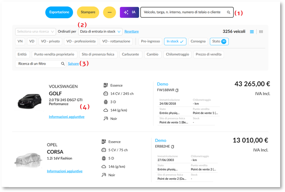Open the Carburante filter
Screen dimensions: 285x192
pos(130,55)
